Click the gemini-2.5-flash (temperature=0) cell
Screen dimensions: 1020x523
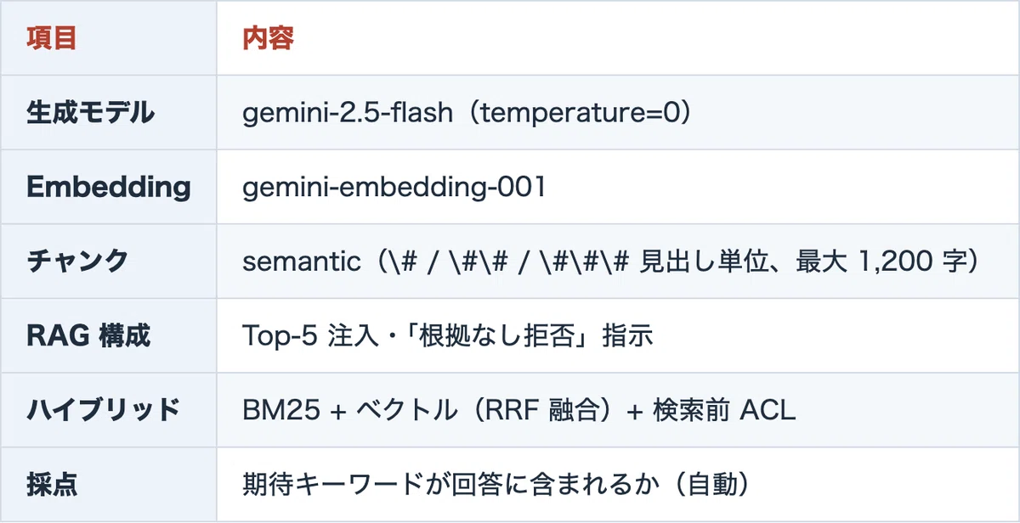617,113
